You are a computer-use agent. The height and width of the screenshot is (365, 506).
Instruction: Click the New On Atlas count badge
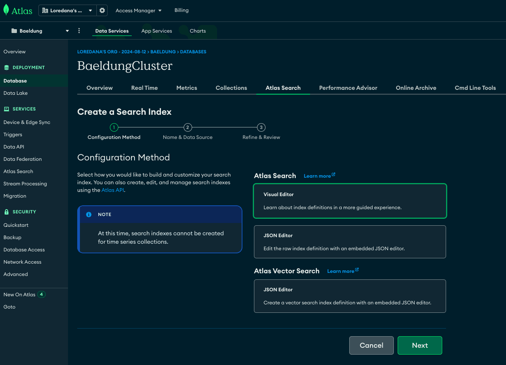pos(41,294)
